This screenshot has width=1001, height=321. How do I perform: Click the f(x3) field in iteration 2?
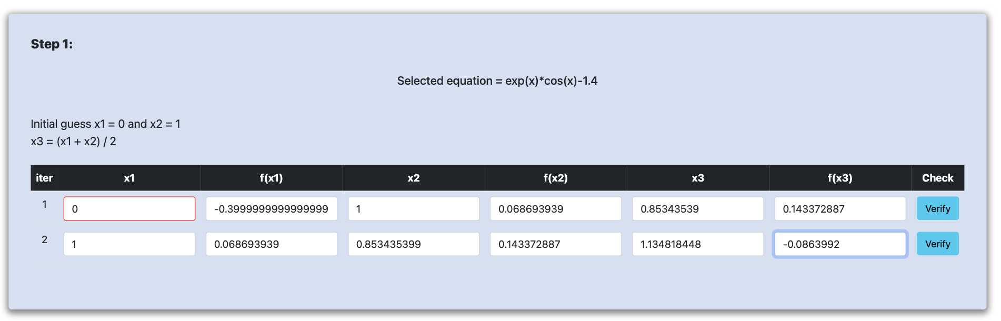click(x=840, y=244)
